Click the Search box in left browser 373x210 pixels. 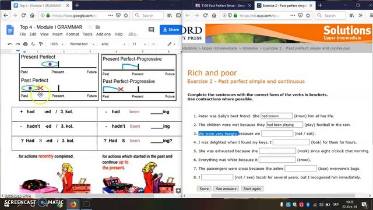click(x=148, y=16)
